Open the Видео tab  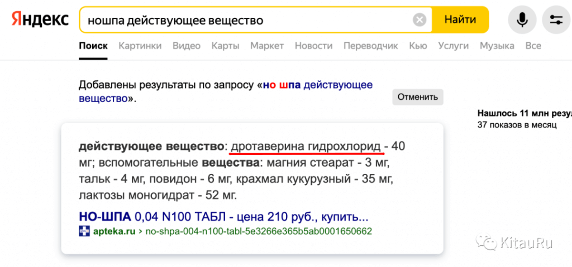point(187,46)
